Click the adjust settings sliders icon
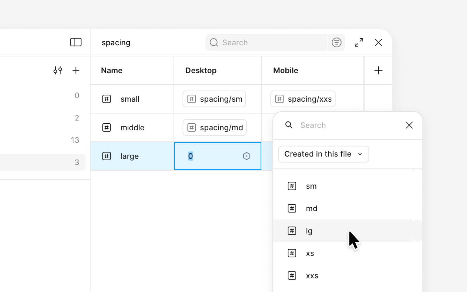The height and width of the screenshot is (292, 467). coord(58,70)
